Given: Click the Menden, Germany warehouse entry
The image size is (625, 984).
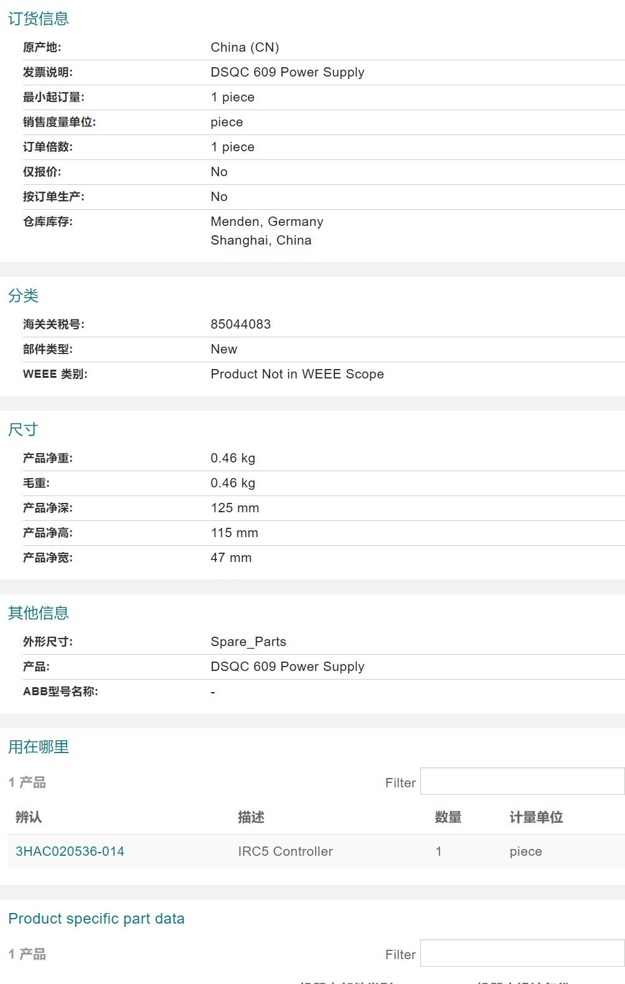Looking at the screenshot, I should click(x=267, y=222).
